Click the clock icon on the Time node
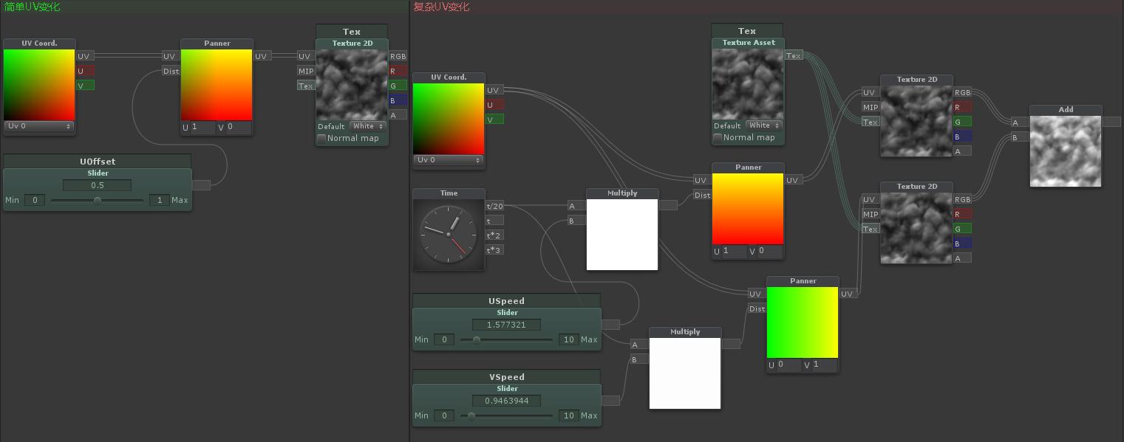This screenshot has height=442, width=1124. pos(449,232)
